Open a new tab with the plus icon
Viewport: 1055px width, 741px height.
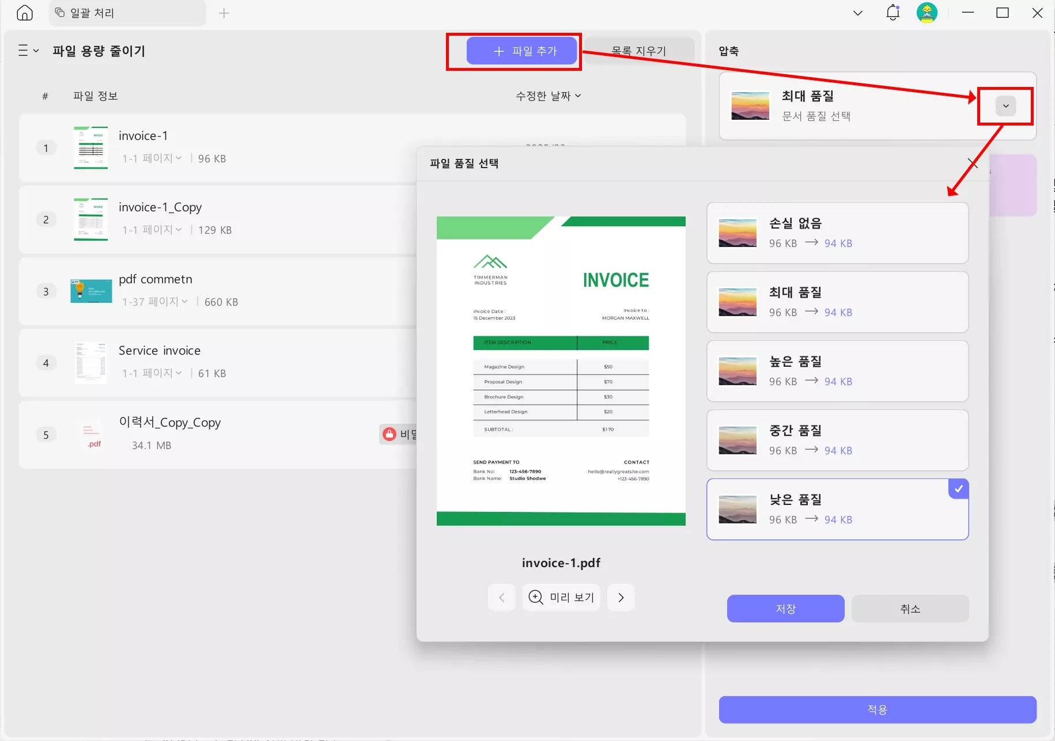tap(224, 13)
